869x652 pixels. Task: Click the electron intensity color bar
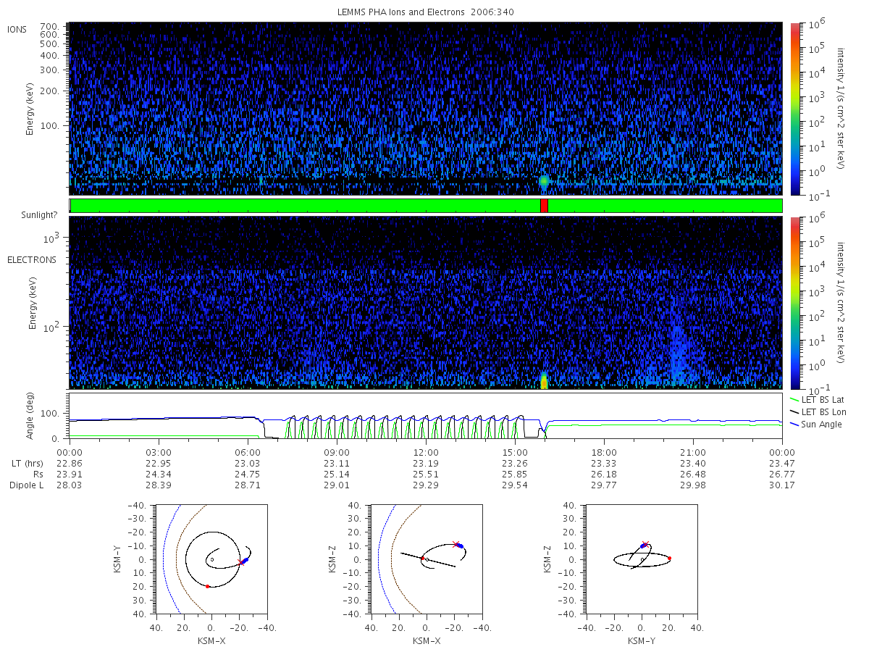point(795,303)
